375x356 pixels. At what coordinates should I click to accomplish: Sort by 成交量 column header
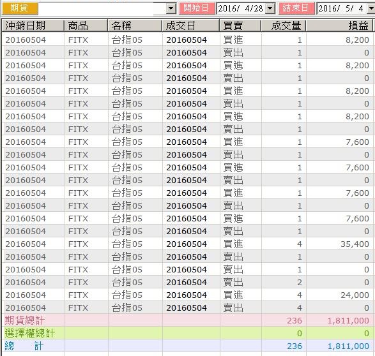(x=284, y=26)
